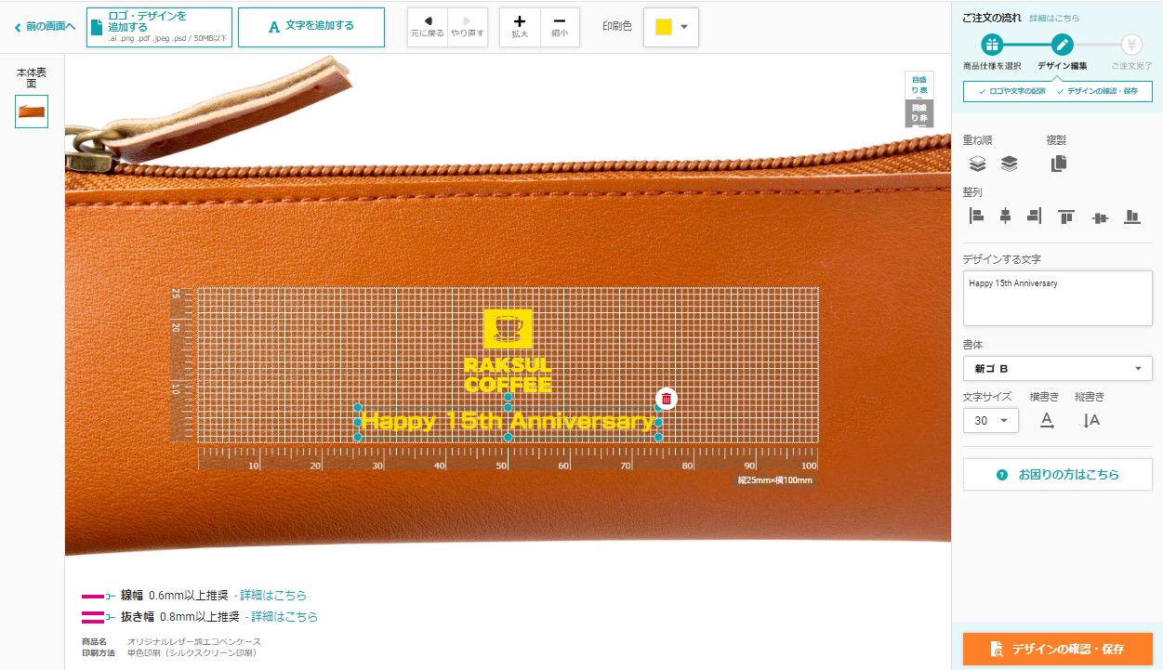Screen dimensions: 1163x670
Task: Show ruler with 目盛り表示 toggle
Action: (x=919, y=85)
